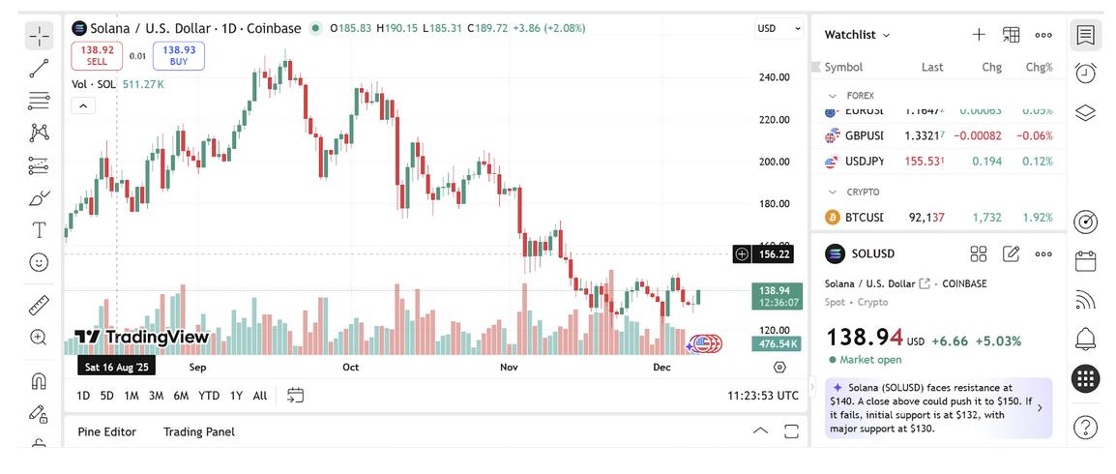Set chart range to 6M

(181, 396)
